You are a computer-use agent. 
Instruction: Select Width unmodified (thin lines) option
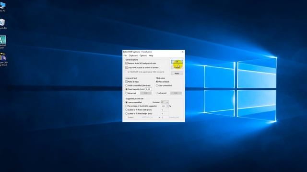(127, 86)
